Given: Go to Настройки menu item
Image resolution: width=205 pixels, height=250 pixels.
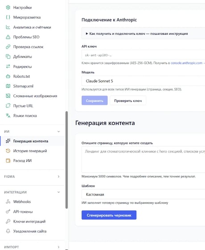Looking at the screenshot, I should 32,8.
